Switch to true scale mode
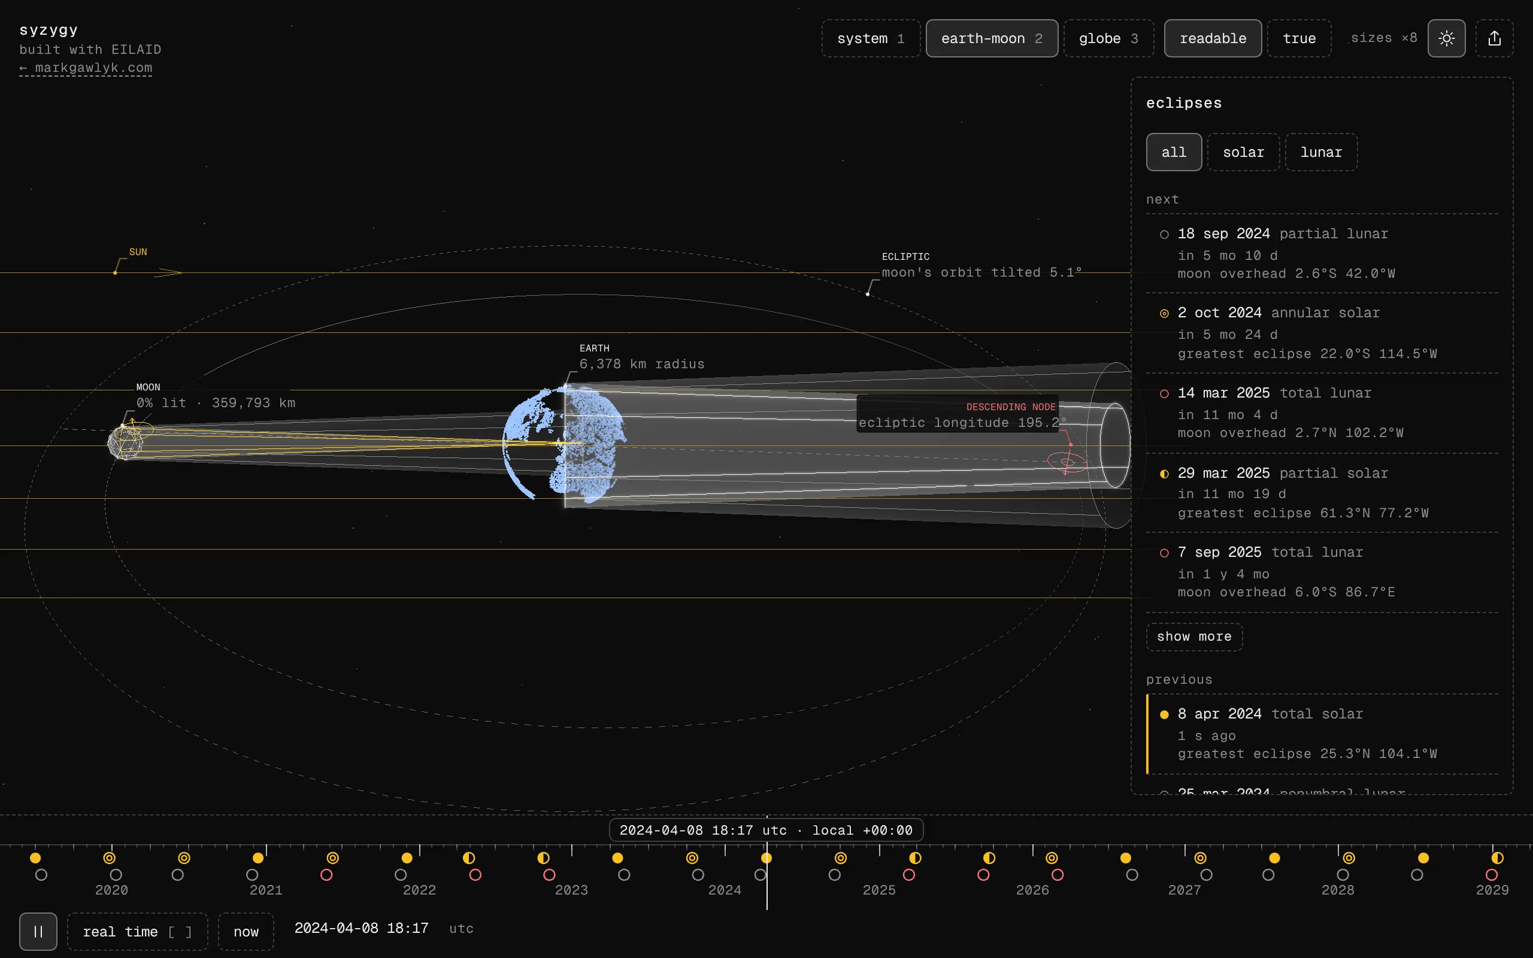1533x958 pixels. coord(1299,38)
